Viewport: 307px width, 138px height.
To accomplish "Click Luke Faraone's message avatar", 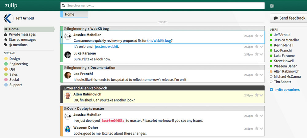I will (x=68, y=55).
